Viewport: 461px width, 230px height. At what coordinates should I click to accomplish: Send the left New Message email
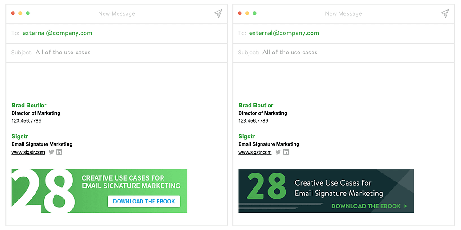click(x=218, y=13)
